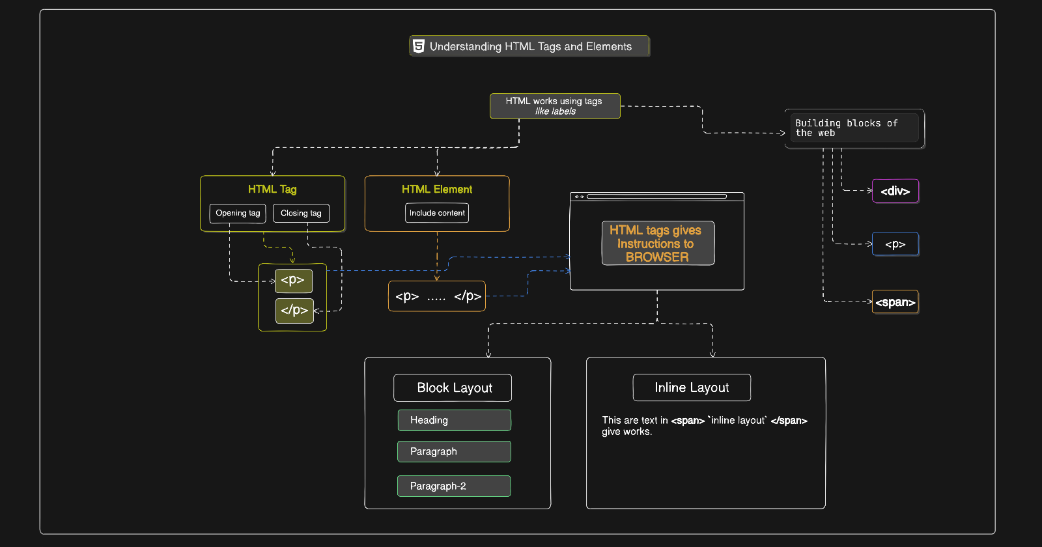This screenshot has width=1042, height=547.
Task: Click 'HTML tags gives instructions to BROWSER' label
Action: coord(658,243)
